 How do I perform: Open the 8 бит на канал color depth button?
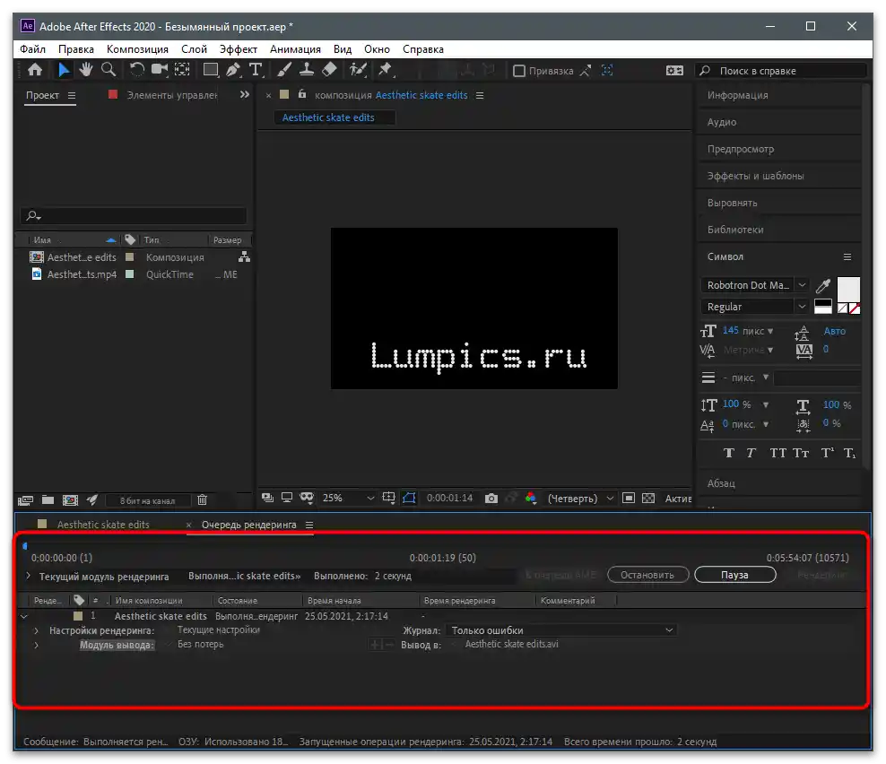[x=147, y=500]
